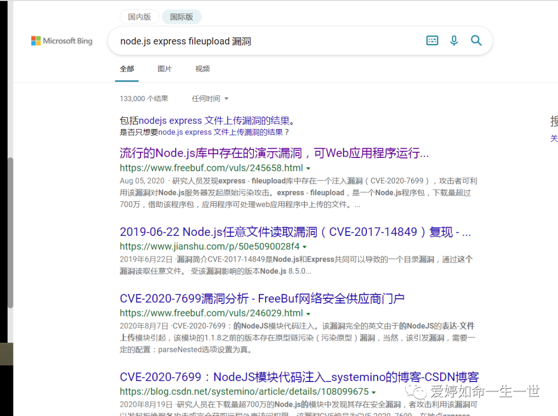Image resolution: width=558 pixels, height=416 pixels.
Task: Go to the Microsoft Bing logo homepage
Action: click(61, 41)
